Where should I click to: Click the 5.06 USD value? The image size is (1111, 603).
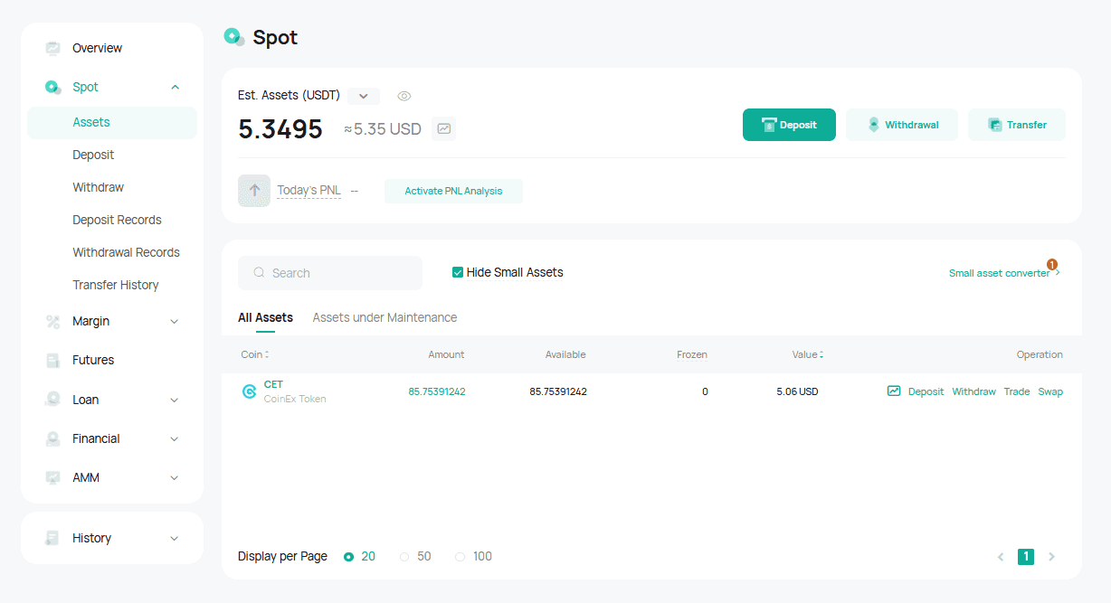797,391
